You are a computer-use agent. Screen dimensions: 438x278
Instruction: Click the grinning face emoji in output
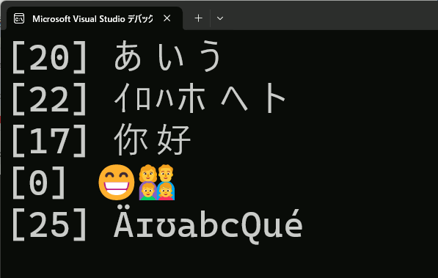tap(117, 182)
